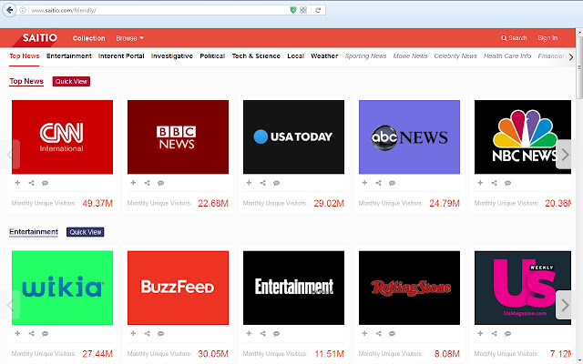Click Quick View next to Entertainment

coord(85,232)
